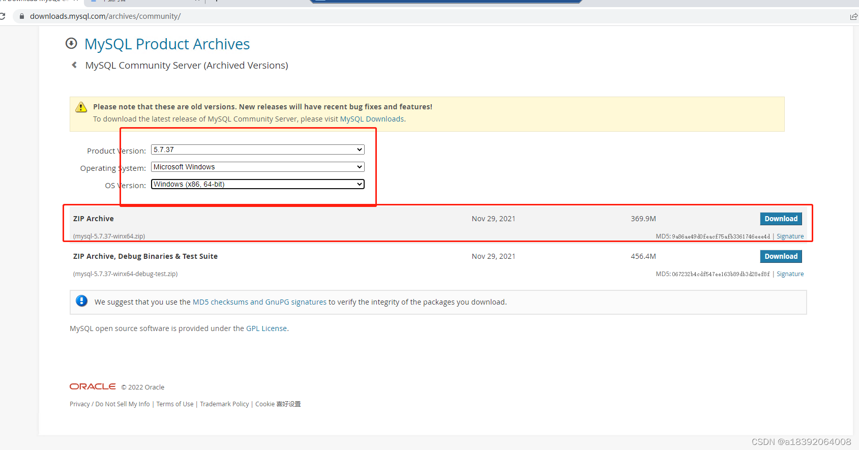This screenshot has width=859, height=450.
Task: Click the share page icon in address bar
Action: pos(853,16)
